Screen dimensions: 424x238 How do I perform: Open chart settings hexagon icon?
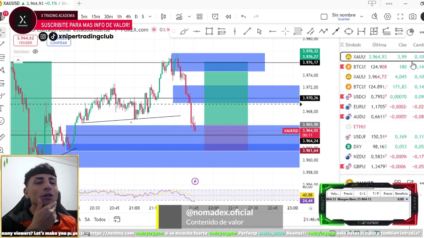(388, 16)
